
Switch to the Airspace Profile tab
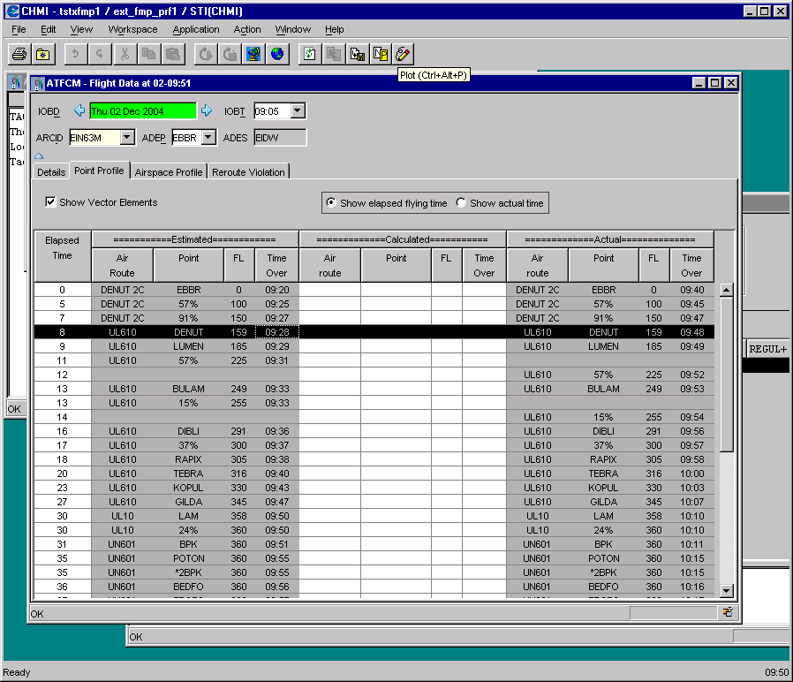point(169,172)
